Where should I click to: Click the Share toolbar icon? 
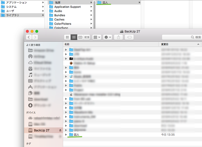(x=118, y=37)
